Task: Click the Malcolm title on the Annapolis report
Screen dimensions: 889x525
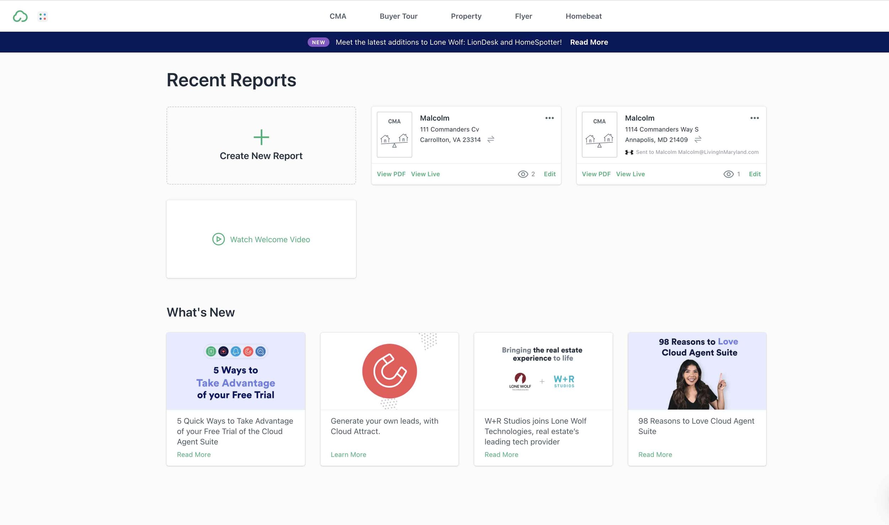Action: (x=639, y=118)
